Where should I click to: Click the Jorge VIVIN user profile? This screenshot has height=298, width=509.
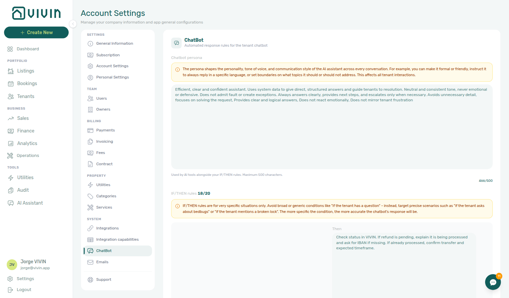[36, 265]
